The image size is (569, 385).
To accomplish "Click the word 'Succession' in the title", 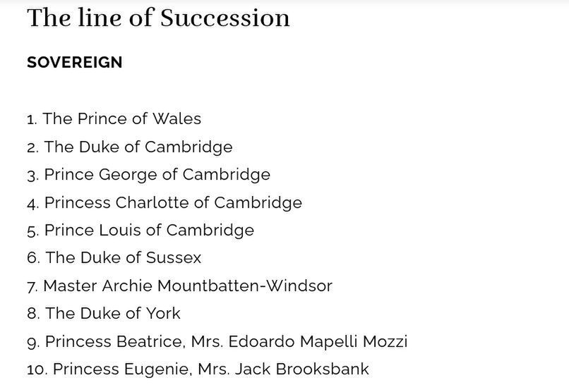I will pyautogui.click(x=225, y=18).
